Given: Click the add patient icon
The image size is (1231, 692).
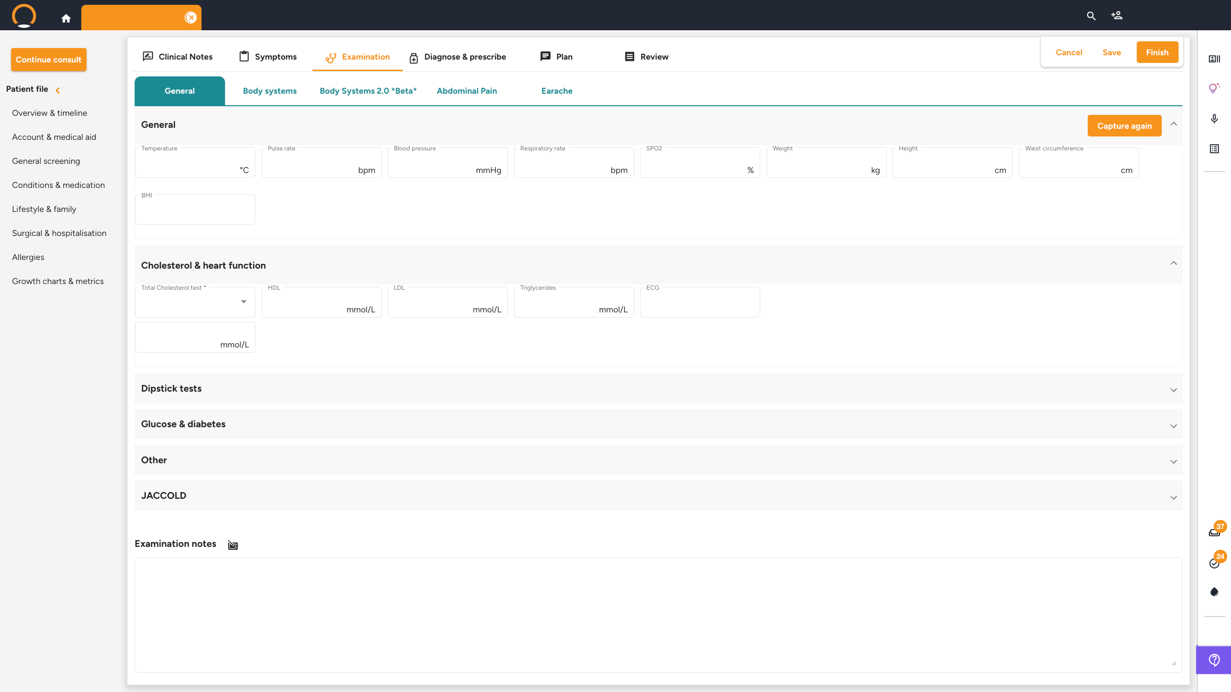Looking at the screenshot, I should point(1117,16).
